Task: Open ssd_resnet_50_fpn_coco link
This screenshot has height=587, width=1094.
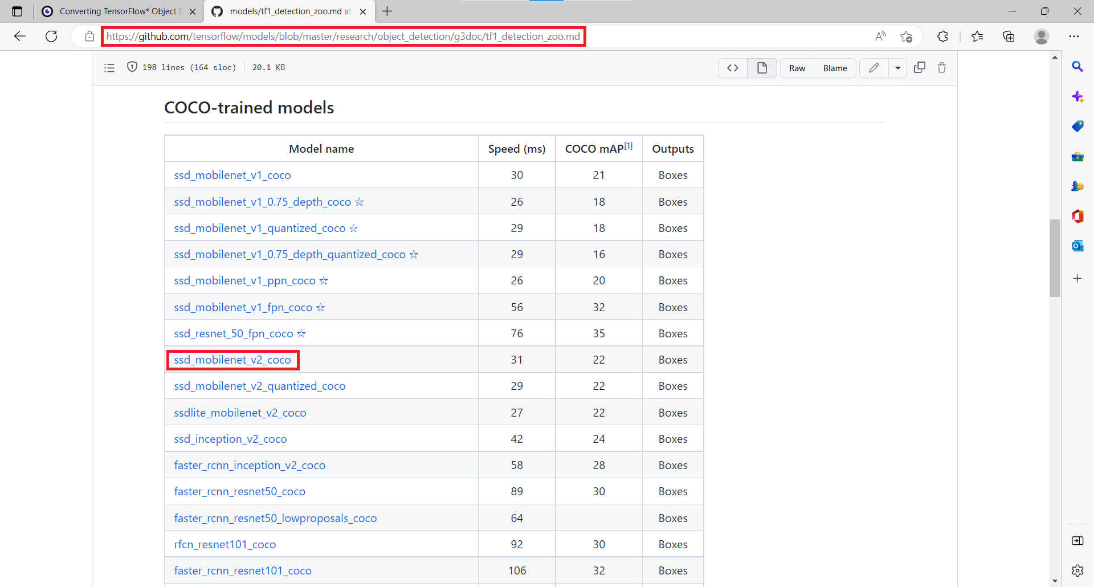Action: 234,333
